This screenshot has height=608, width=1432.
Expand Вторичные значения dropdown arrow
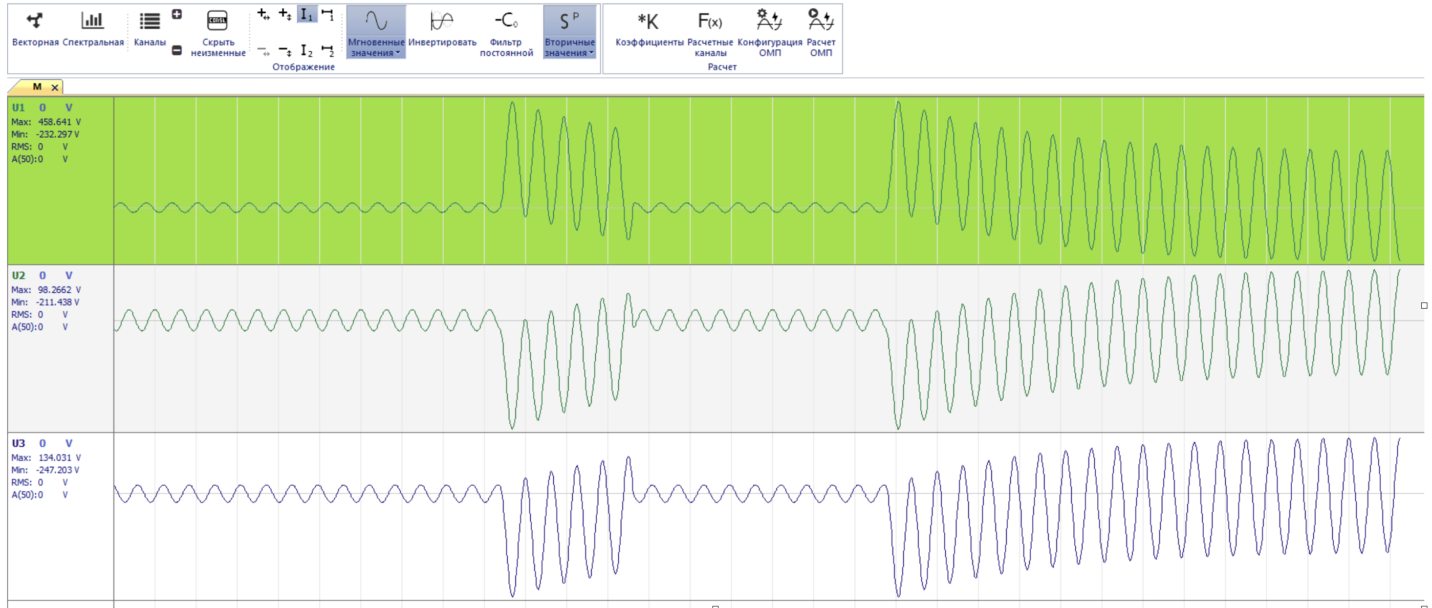point(591,53)
